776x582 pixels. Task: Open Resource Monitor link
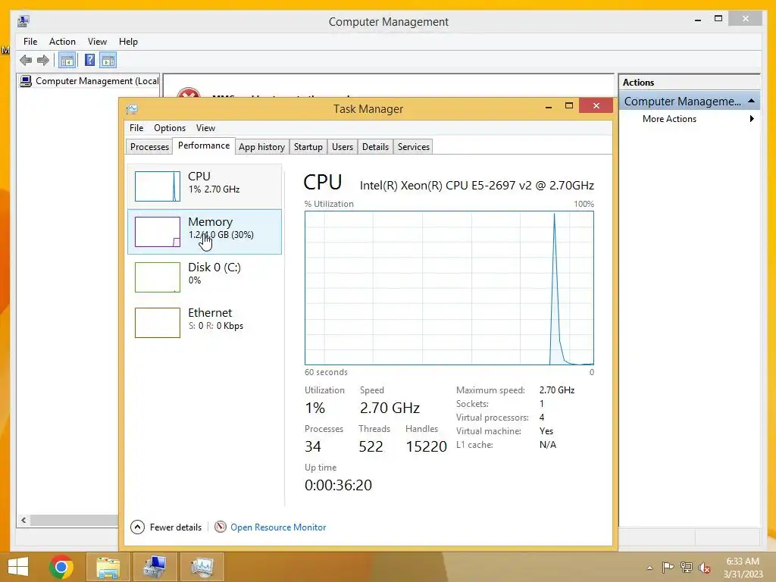[278, 527]
